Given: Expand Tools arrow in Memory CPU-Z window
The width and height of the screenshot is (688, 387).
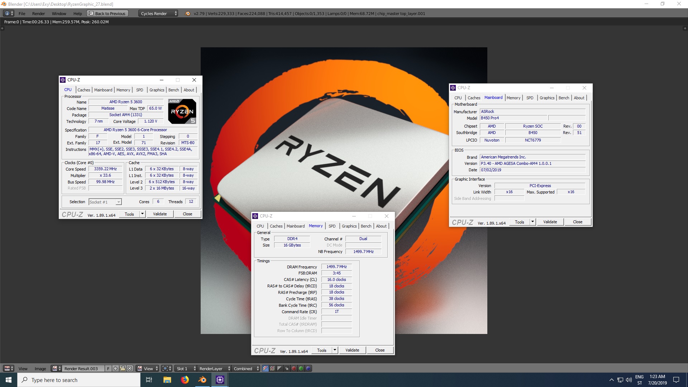Looking at the screenshot, I should pyautogui.click(x=335, y=350).
